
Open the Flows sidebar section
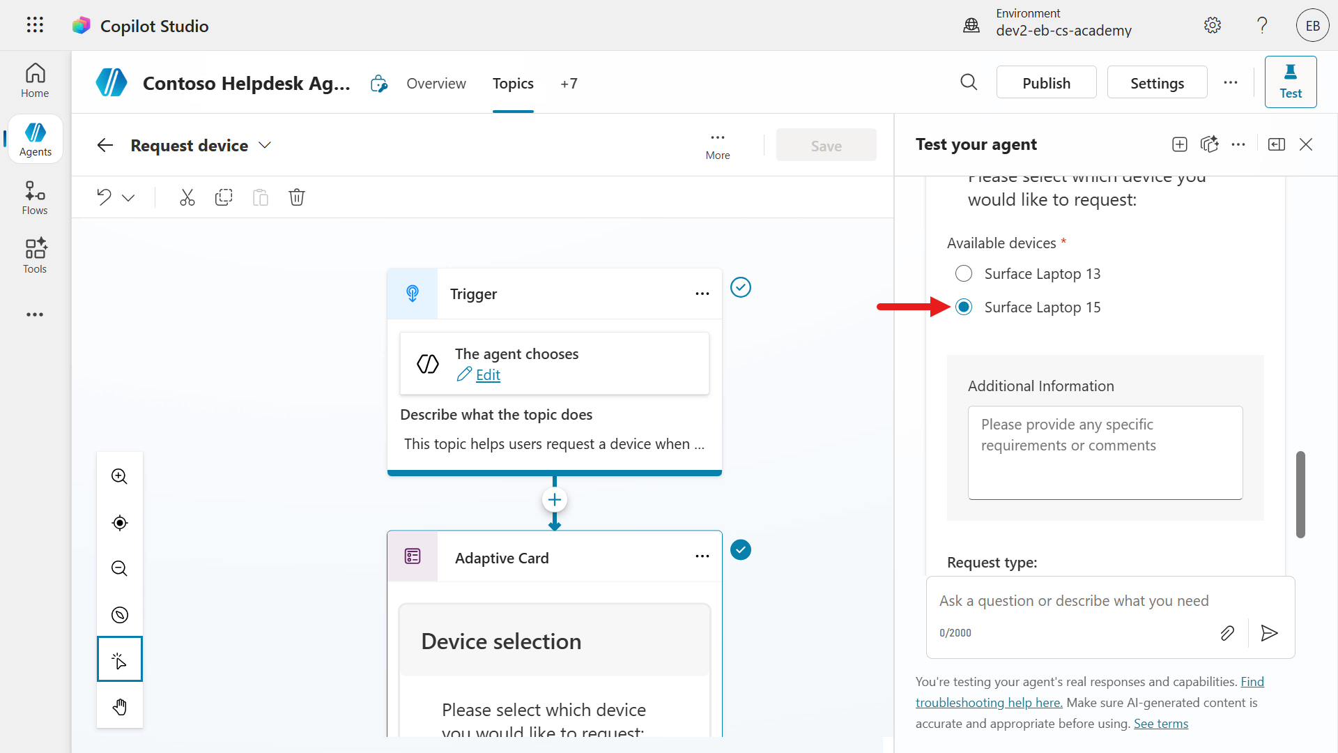(35, 198)
